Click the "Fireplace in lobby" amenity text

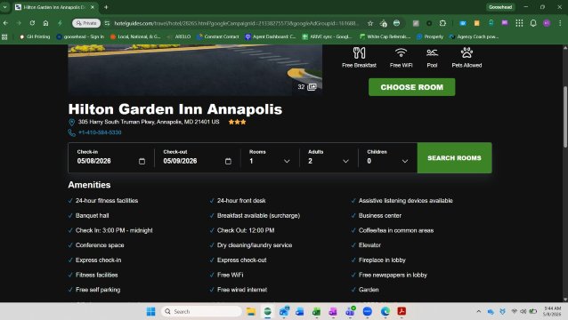382,260
